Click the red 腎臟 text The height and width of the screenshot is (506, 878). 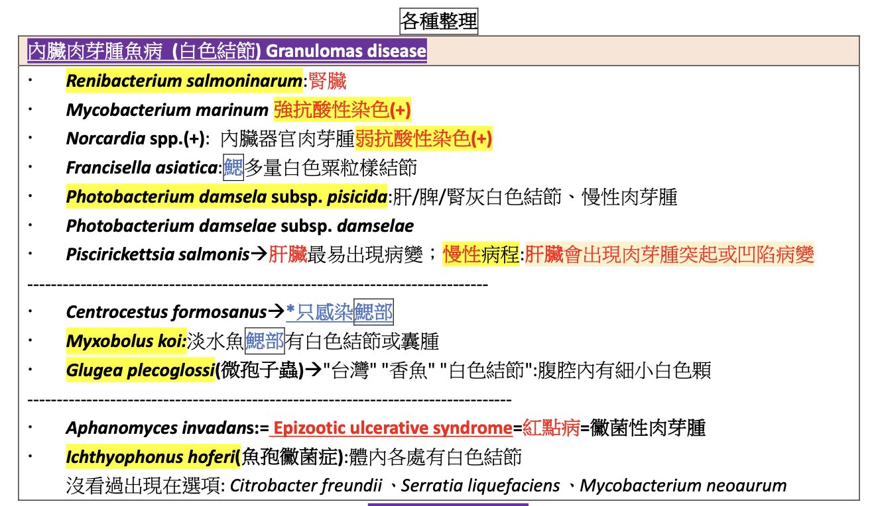[328, 81]
